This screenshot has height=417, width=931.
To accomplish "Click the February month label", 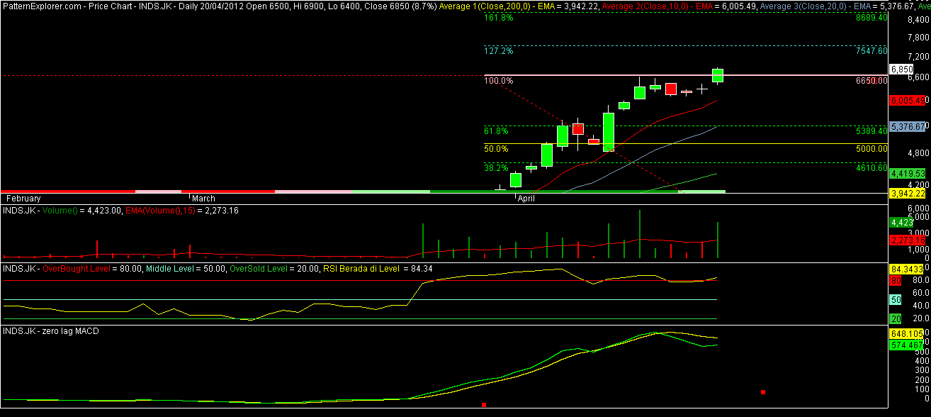I will click(23, 199).
